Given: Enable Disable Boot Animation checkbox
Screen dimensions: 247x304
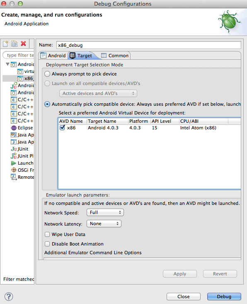Looking at the screenshot, I should pyautogui.click(x=47, y=244).
